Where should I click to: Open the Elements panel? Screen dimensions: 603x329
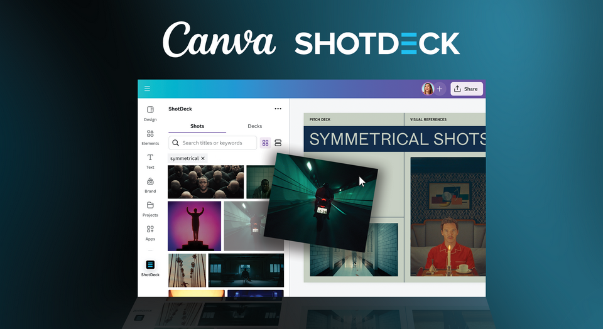tap(150, 138)
